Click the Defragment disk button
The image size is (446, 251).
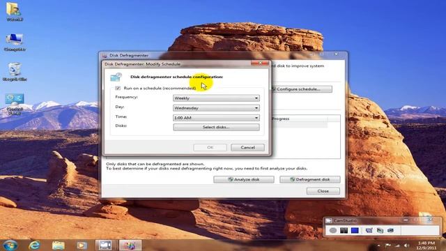point(310,180)
